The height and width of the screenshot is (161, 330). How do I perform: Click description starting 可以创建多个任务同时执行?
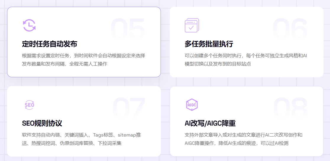pos(246,60)
